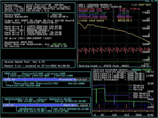The image size is (158, 118).
Task: Click the 'Speed via TSC' line
Action: tap(37, 9)
